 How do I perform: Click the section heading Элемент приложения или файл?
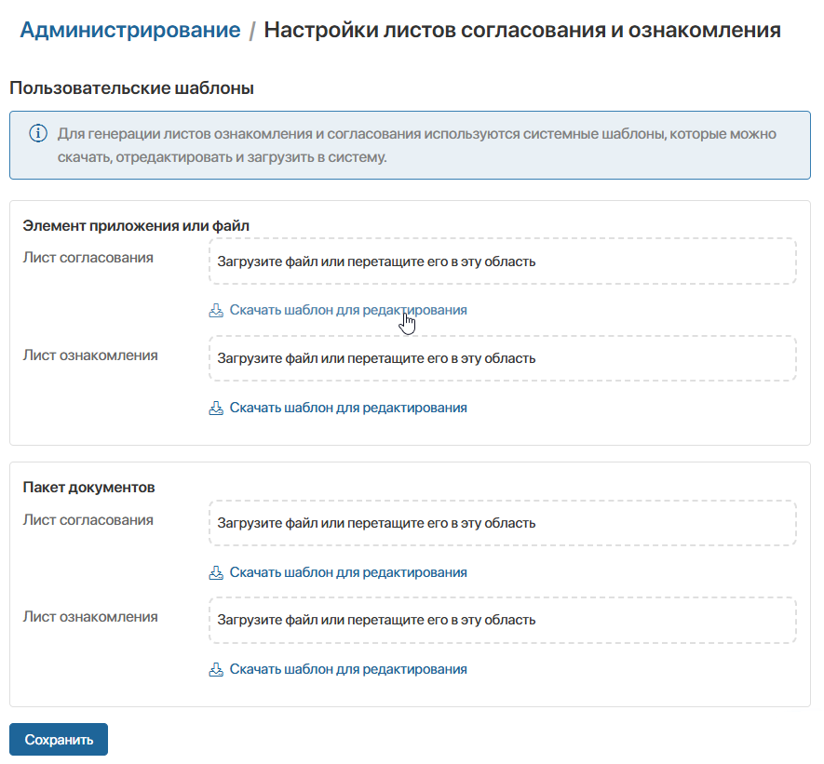point(136,226)
